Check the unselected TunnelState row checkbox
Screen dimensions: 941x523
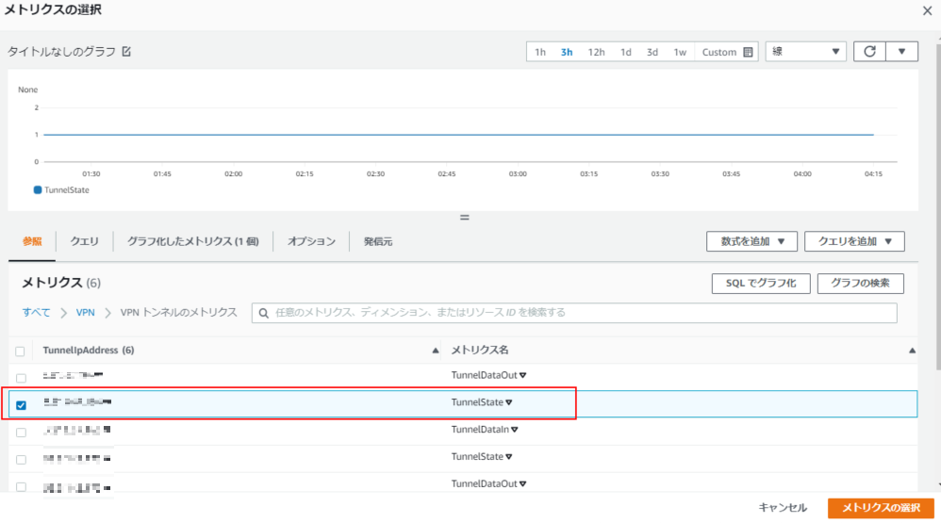tap(21, 460)
